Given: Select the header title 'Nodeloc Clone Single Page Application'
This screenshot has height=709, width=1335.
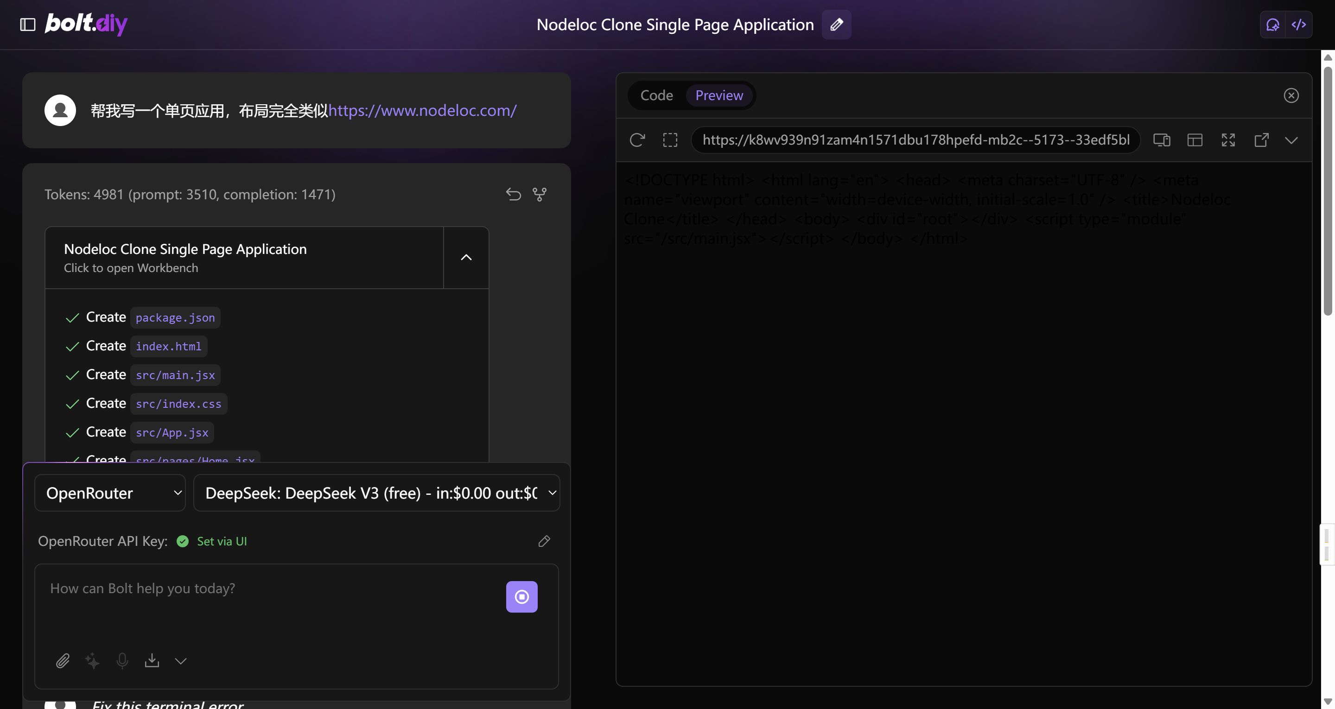Looking at the screenshot, I should click(675, 25).
